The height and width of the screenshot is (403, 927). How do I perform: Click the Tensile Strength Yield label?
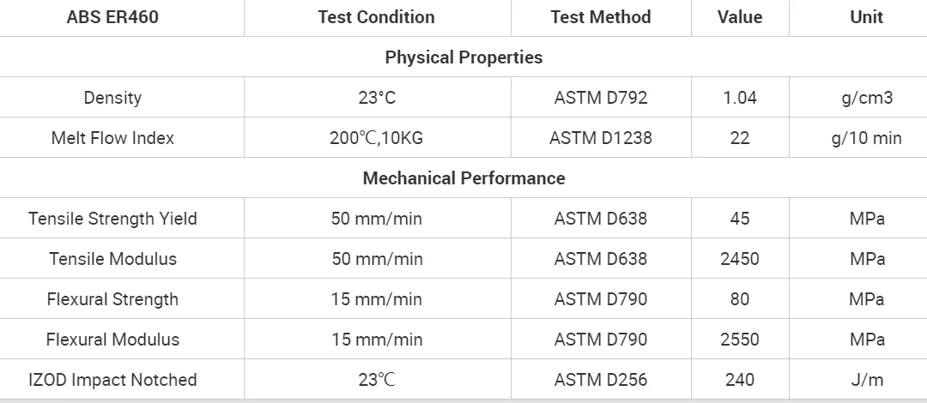pos(112,219)
